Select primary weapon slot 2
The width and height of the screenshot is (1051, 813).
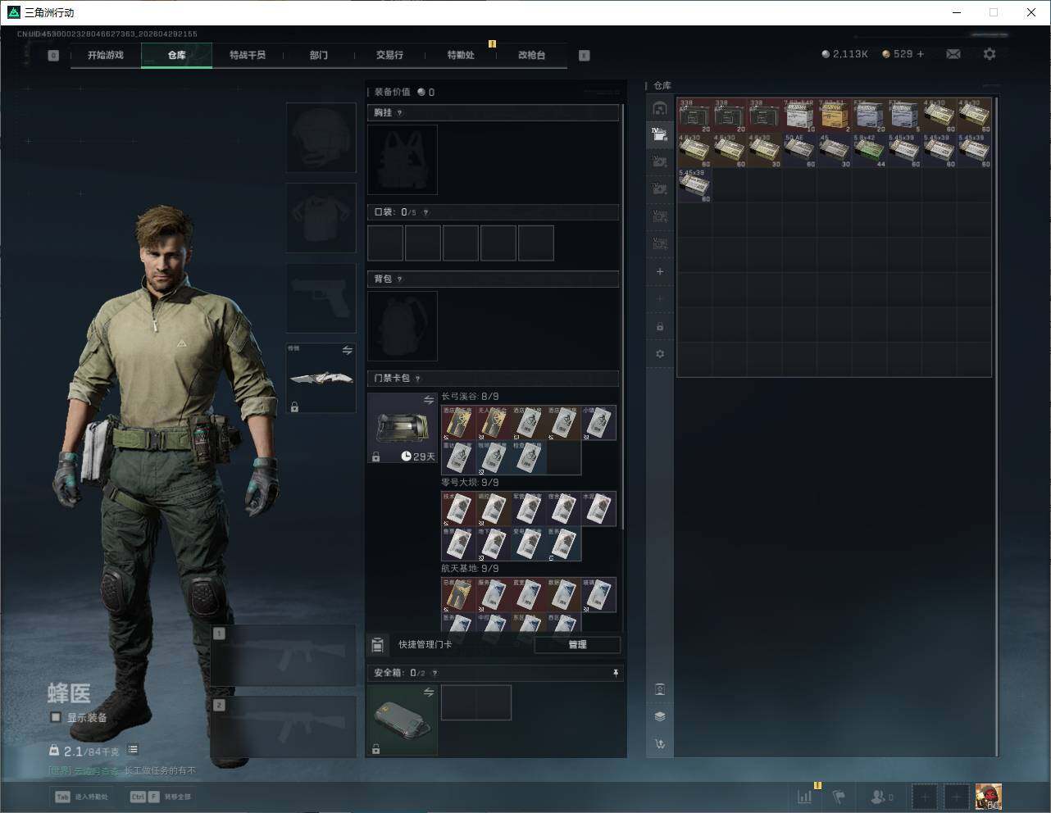[284, 727]
